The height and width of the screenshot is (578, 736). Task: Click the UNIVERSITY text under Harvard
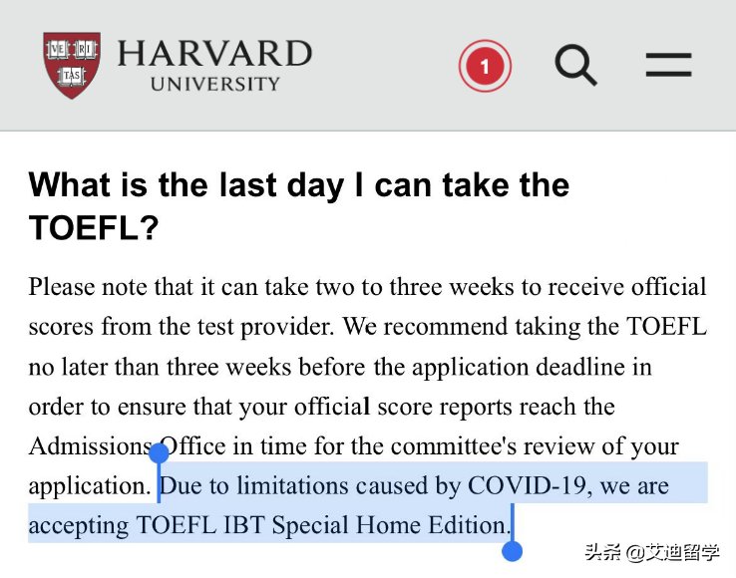point(215,84)
